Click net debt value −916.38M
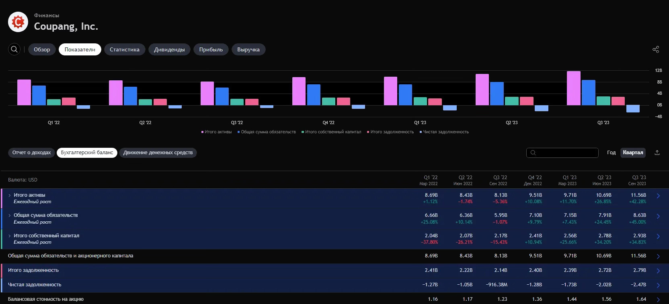The image size is (669, 304). coord(497,284)
